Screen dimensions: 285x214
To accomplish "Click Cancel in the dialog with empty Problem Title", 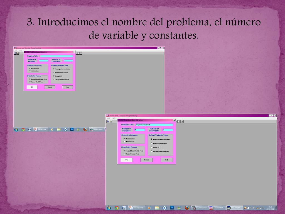I will [50, 87].
